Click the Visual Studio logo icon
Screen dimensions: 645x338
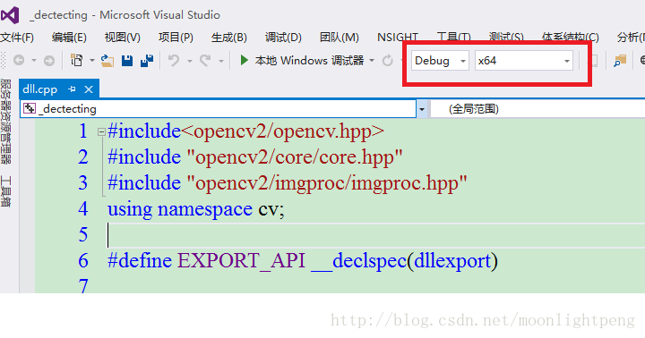(x=10, y=15)
